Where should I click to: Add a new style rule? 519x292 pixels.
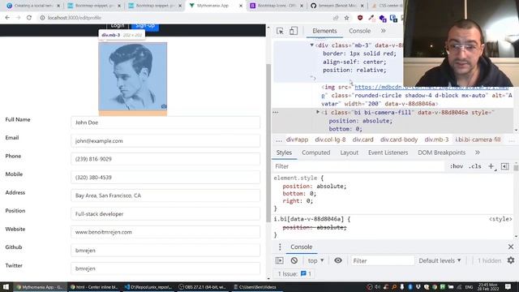(491, 166)
